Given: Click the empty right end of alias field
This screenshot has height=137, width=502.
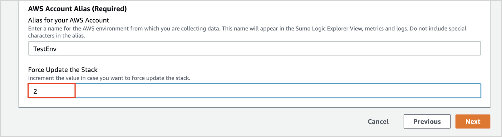Looking at the screenshot, I should coord(453,49).
